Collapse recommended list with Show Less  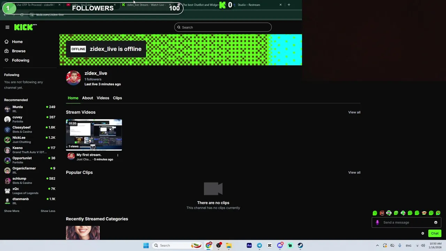click(48, 211)
